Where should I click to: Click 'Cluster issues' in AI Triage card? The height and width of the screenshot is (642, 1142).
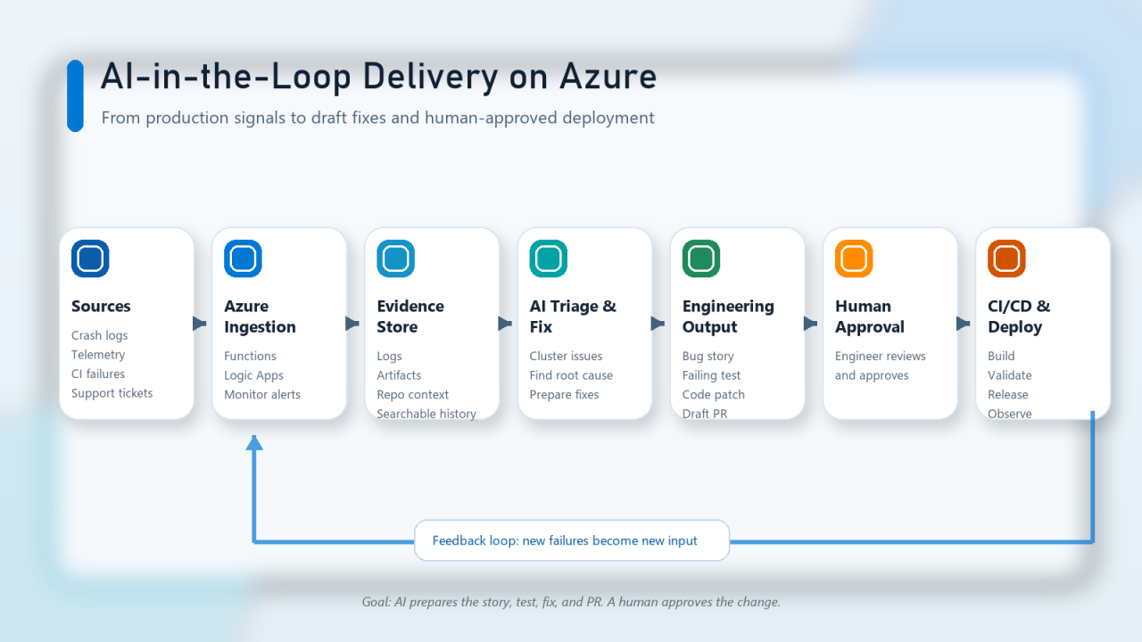(566, 356)
